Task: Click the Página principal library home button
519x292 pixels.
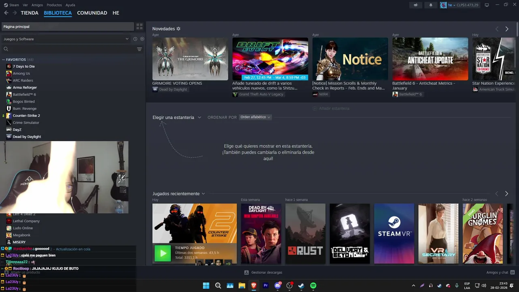Action: pos(67,26)
